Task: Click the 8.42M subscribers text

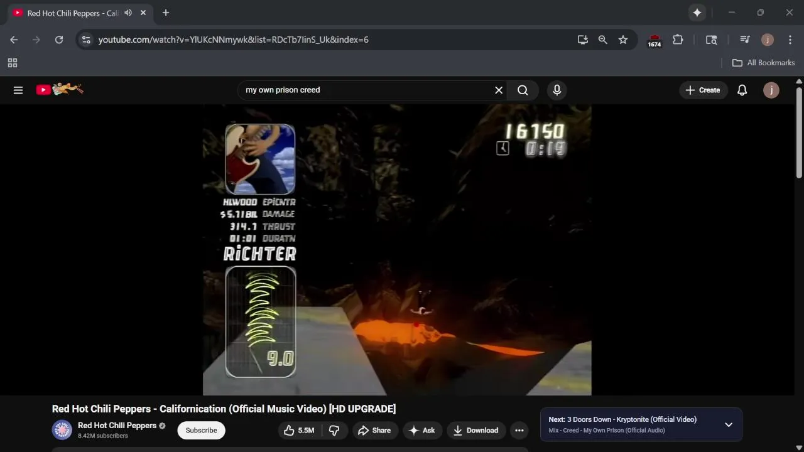Action: 103,436
